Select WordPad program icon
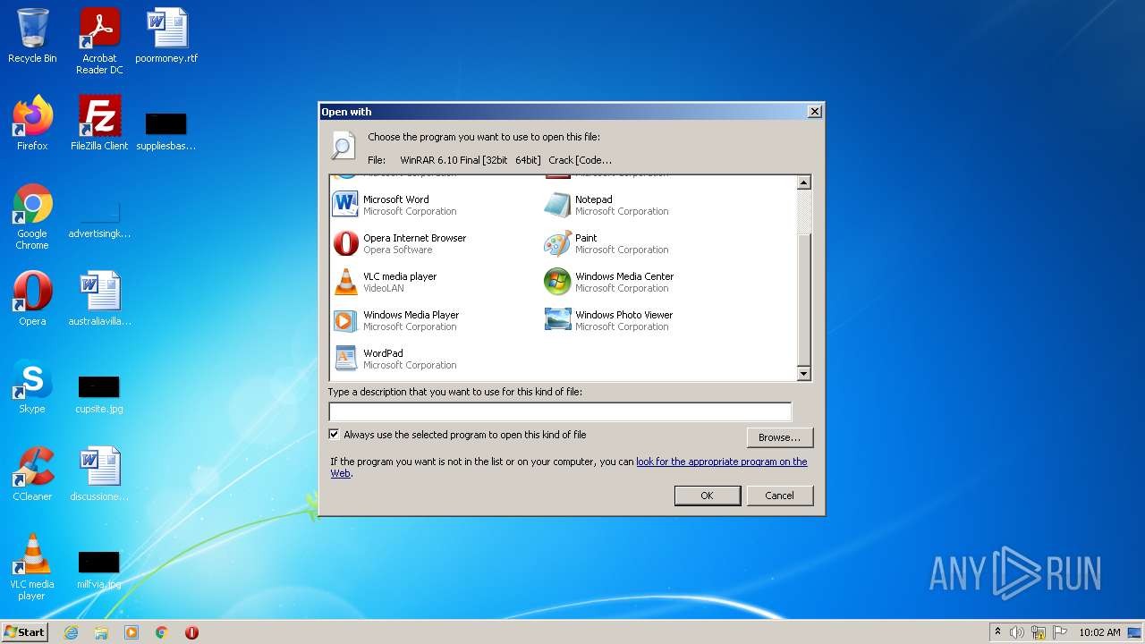Screen dimensions: 1145x644 [345, 359]
